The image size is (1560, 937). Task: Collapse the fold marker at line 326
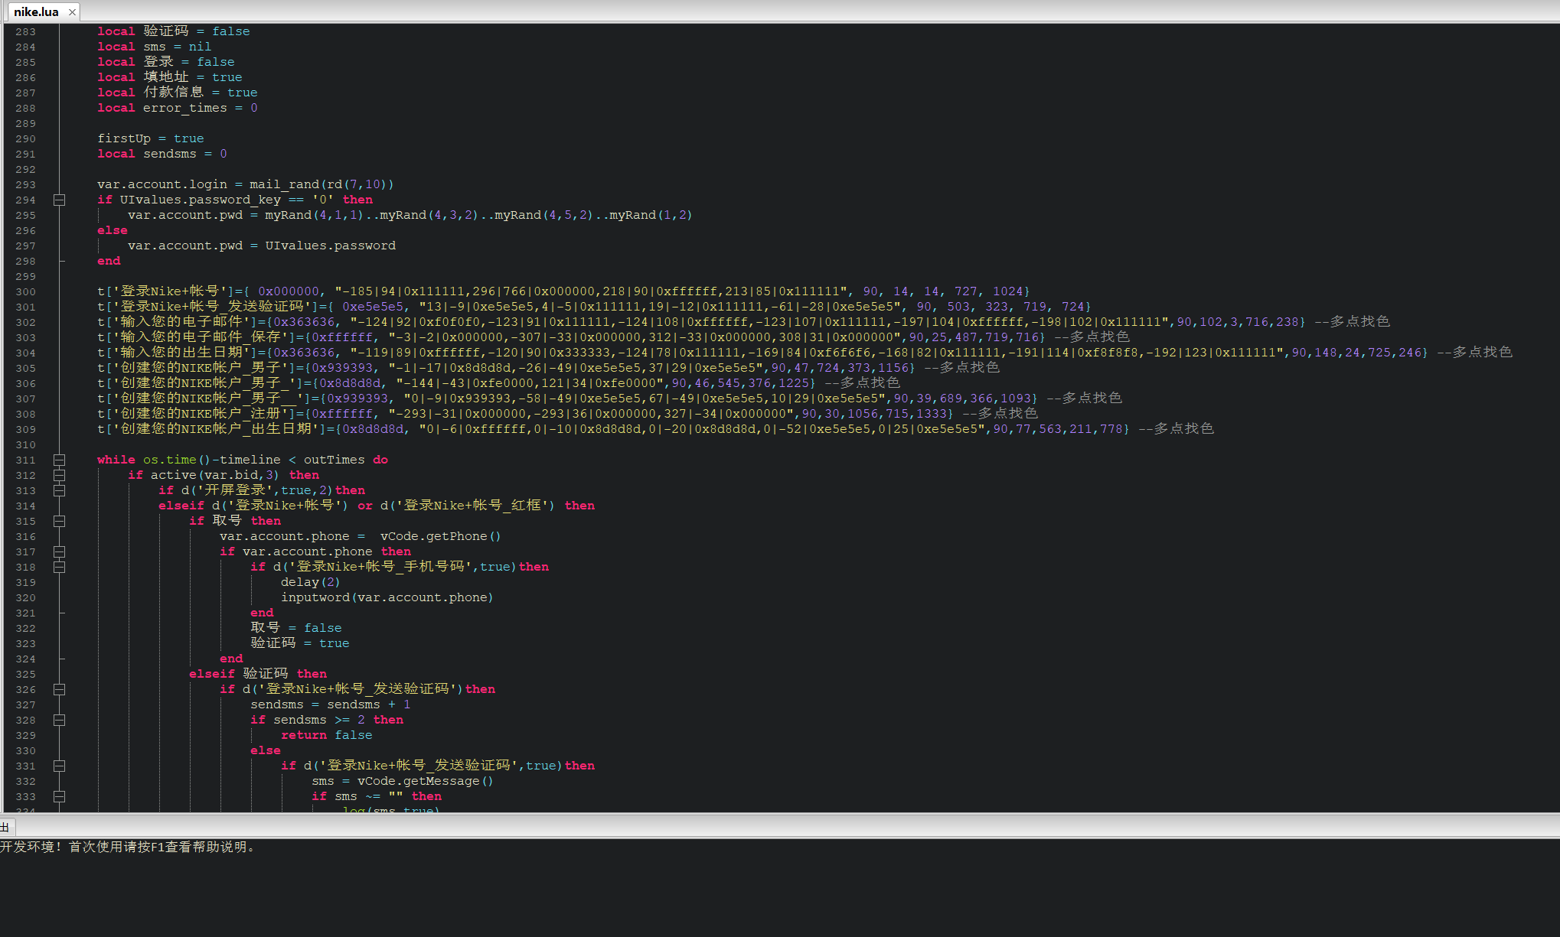(59, 689)
